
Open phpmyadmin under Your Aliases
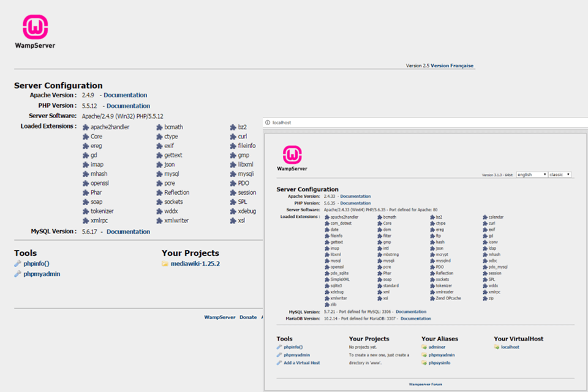[x=442, y=355]
